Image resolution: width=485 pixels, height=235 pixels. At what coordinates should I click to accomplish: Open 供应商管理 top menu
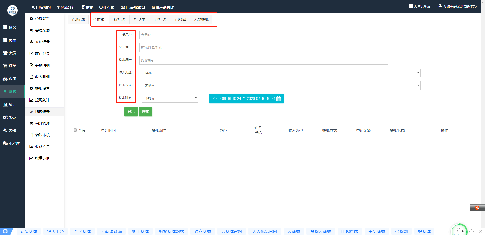(163, 7)
